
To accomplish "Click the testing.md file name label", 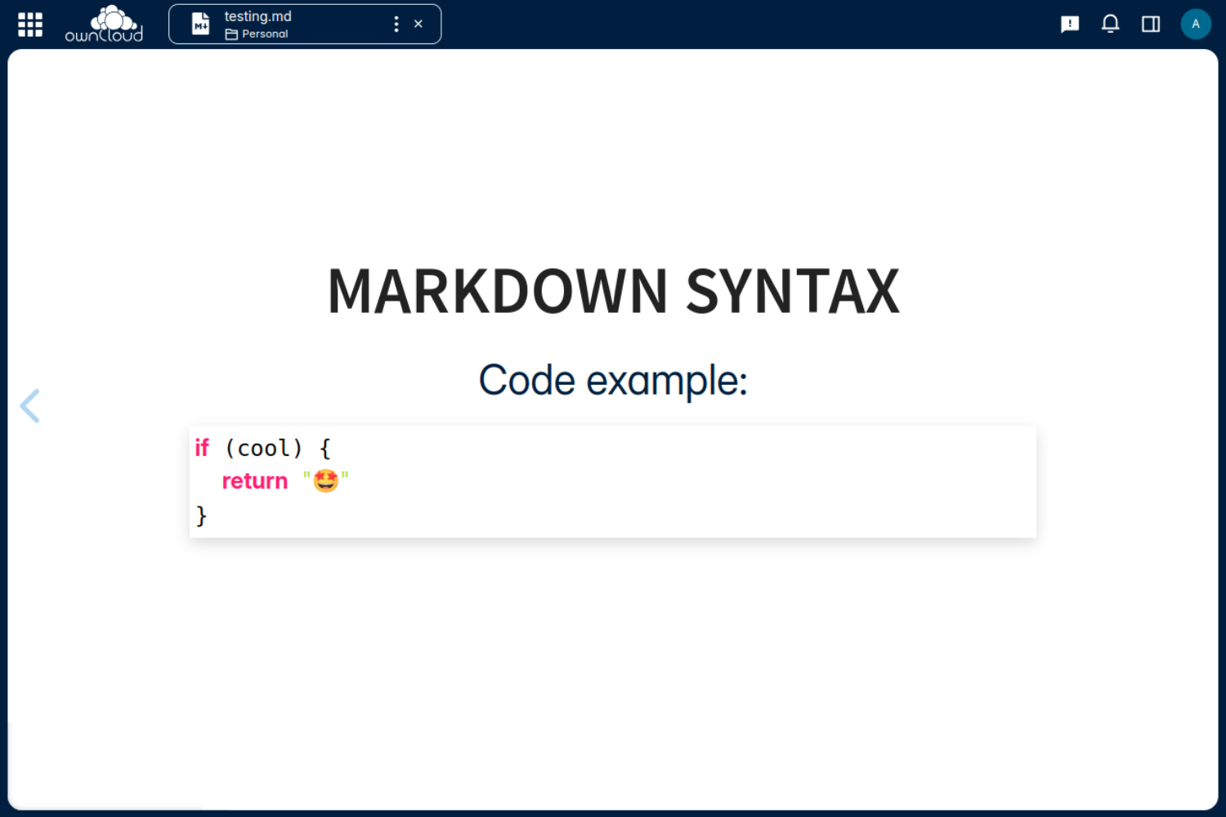I will click(x=258, y=16).
